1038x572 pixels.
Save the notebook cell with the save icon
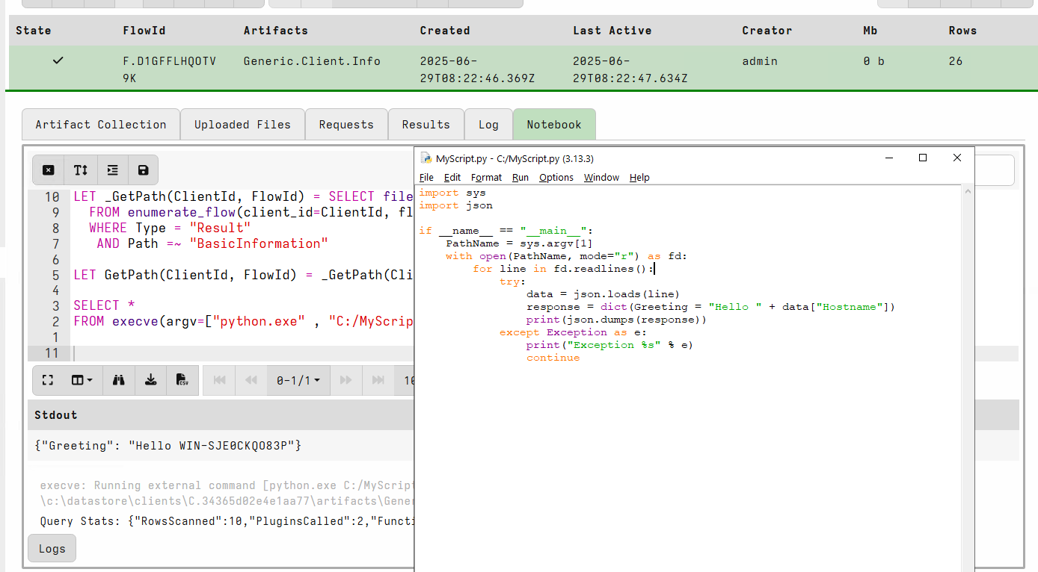click(143, 170)
